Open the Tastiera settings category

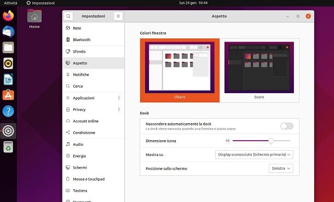click(94, 191)
